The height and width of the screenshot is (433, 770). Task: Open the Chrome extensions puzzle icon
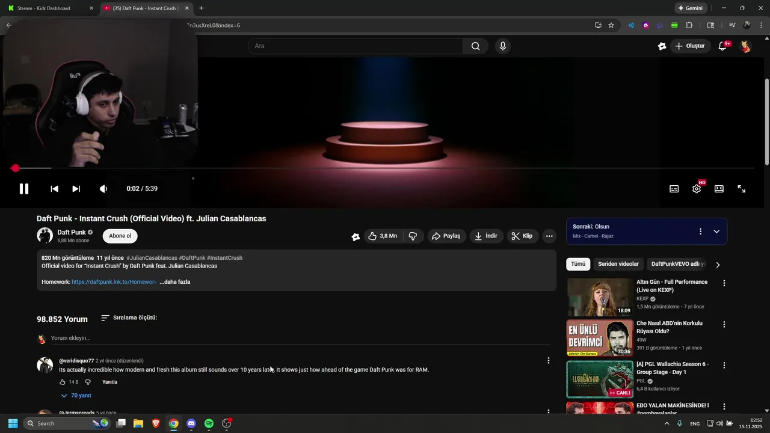point(689,25)
